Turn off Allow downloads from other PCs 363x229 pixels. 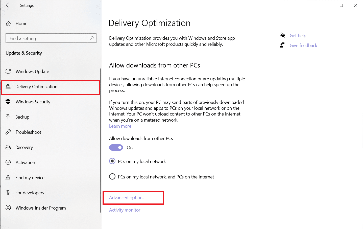pos(116,147)
